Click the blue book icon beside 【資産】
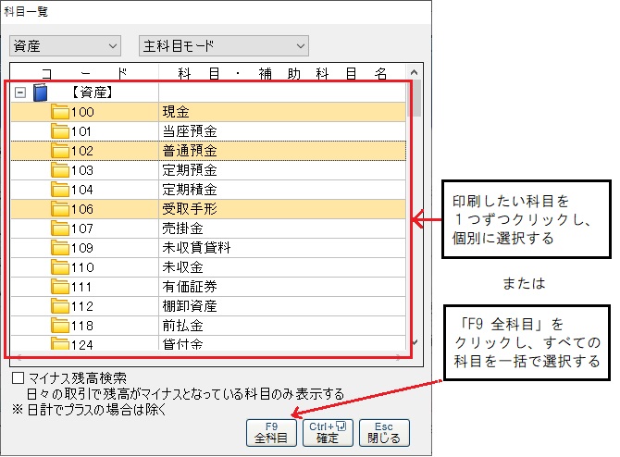The width and height of the screenshot is (620, 457). pyautogui.click(x=40, y=93)
